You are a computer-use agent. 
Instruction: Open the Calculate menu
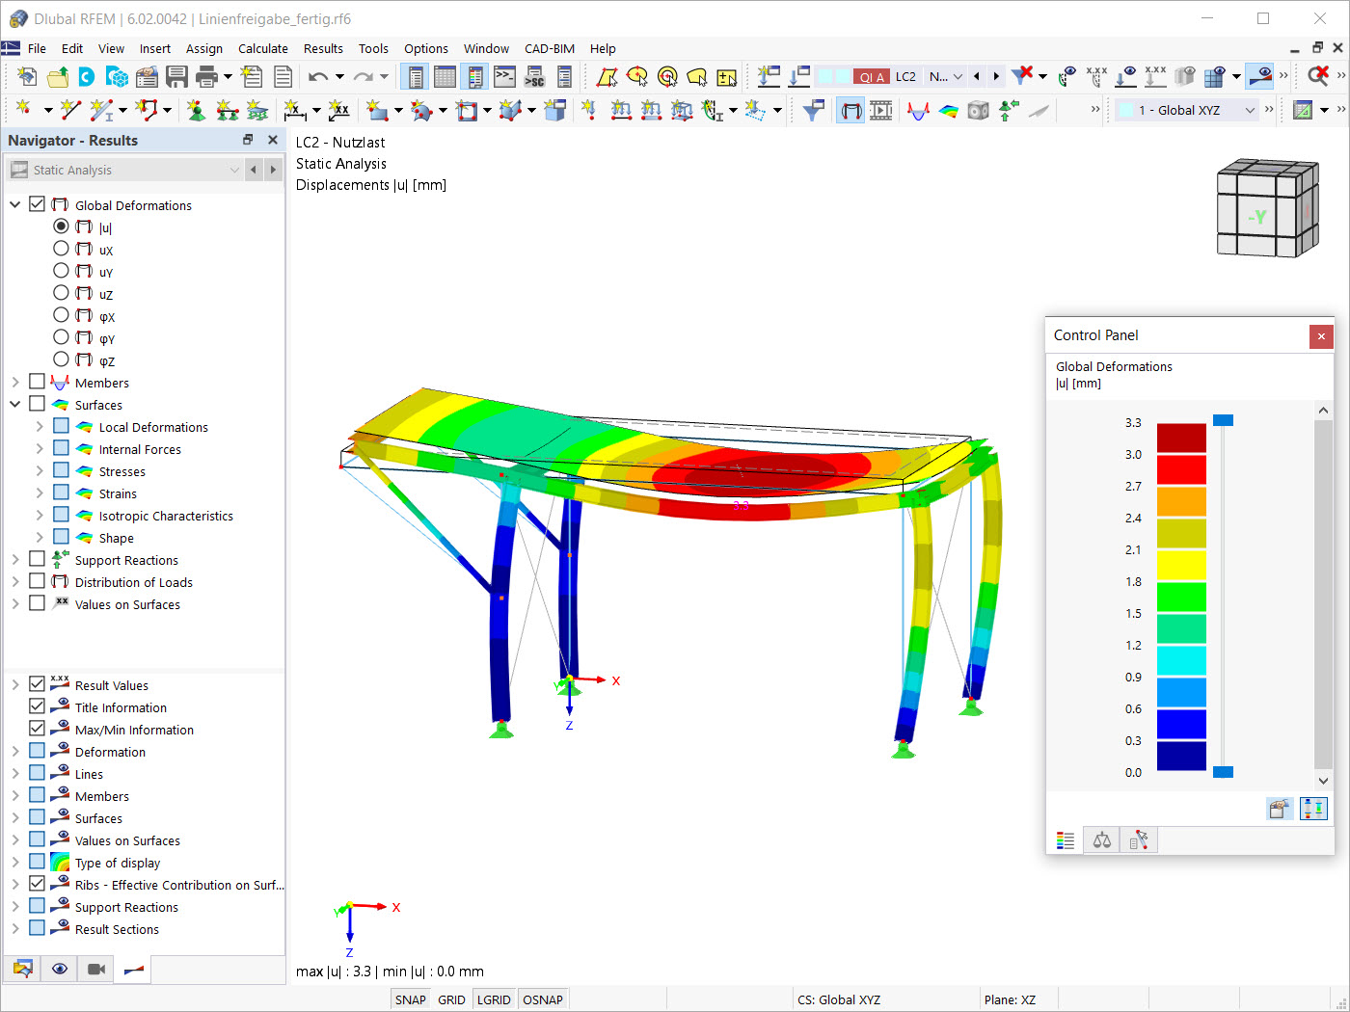point(263,48)
